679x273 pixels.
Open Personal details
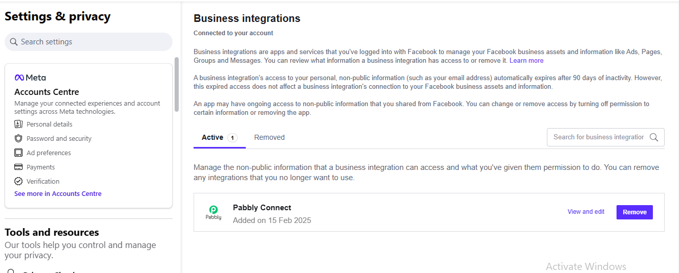49,124
